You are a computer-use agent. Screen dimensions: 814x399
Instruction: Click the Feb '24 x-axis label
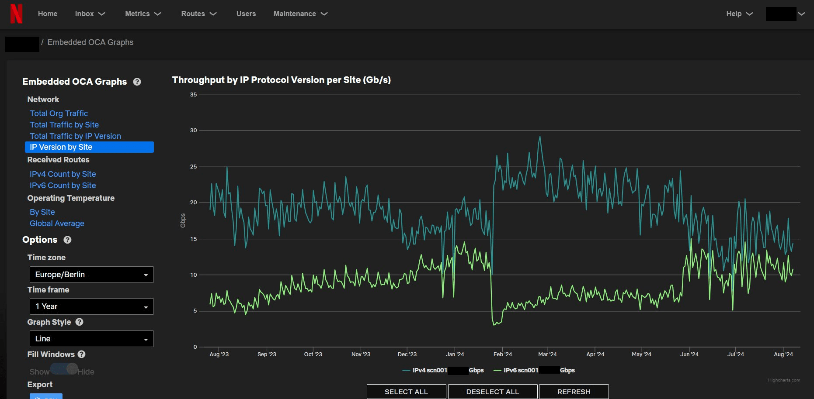coord(502,354)
